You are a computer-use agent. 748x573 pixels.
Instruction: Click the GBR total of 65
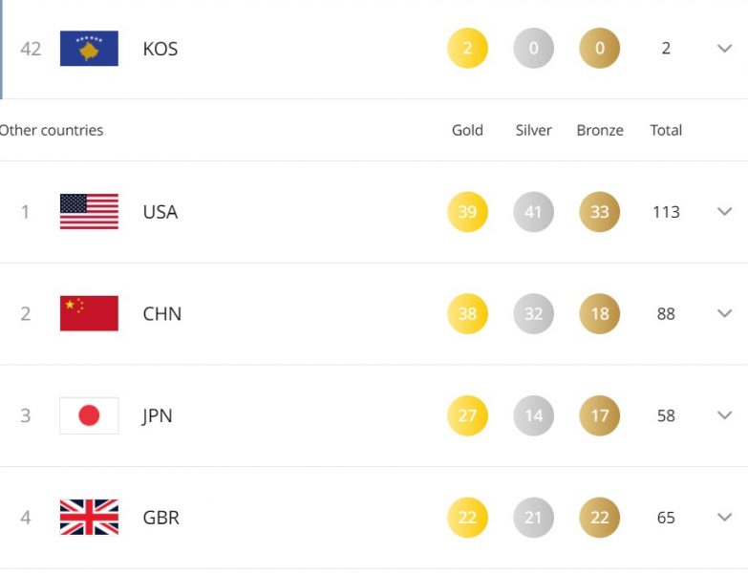click(x=666, y=518)
